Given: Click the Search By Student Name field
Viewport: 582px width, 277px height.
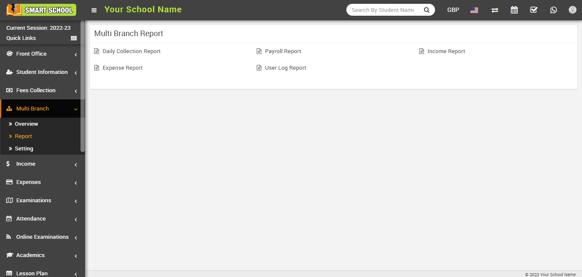Looking at the screenshot, I should [383, 10].
